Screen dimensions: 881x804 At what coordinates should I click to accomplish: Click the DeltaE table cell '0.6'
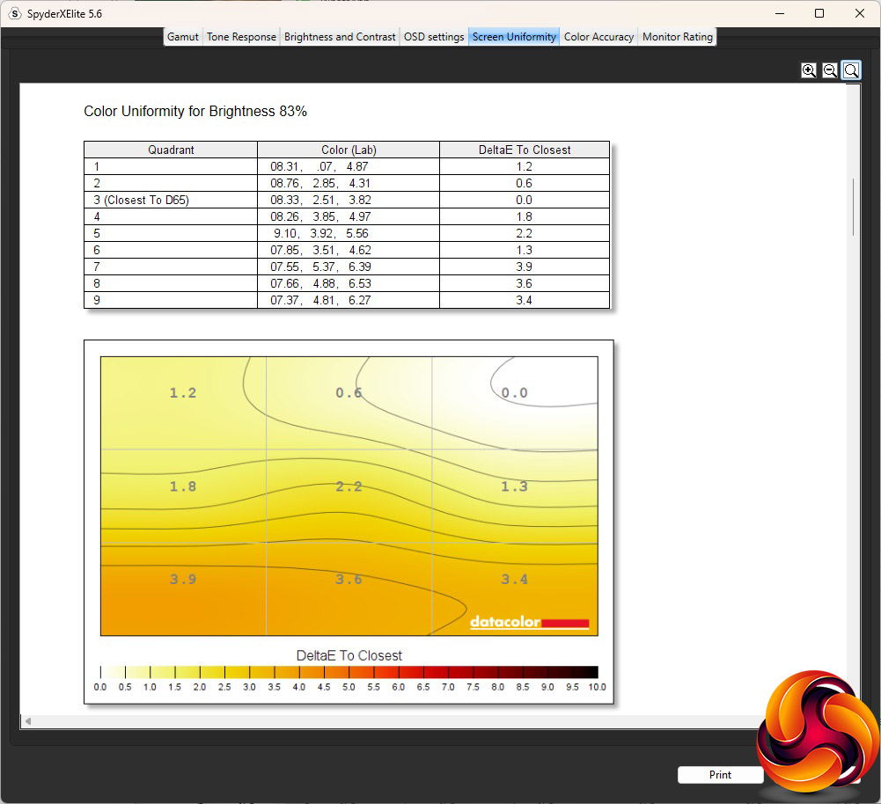525,183
